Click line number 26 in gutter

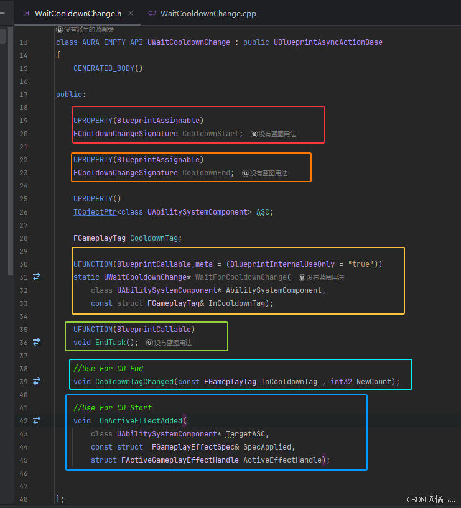point(24,212)
